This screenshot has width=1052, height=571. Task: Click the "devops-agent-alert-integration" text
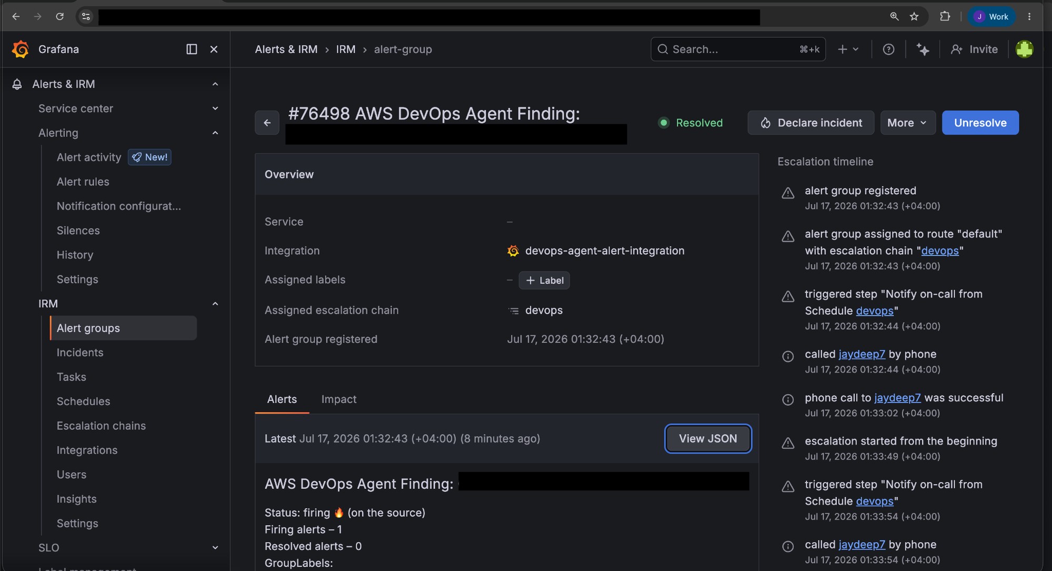point(605,251)
